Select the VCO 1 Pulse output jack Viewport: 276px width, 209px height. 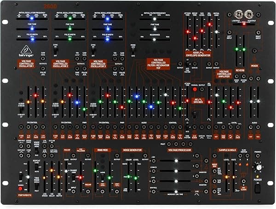(x=43, y=69)
